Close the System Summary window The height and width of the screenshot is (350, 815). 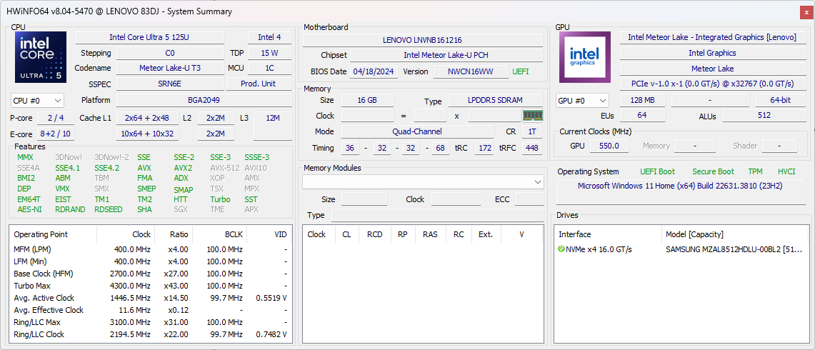[806, 11]
